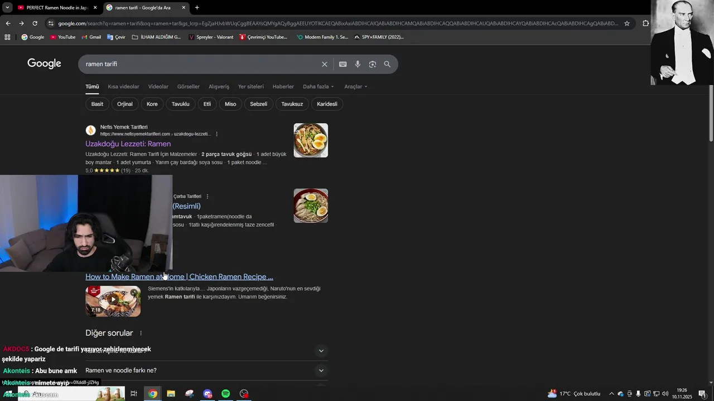Viewport: 714px width, 401px height.
Task: Open the tab search dropdown arrow
Action: [7, 7]
